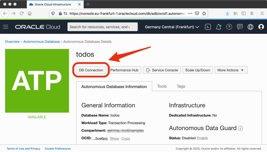The image size is (267, 152).
Task: Open the Help question mark icon
Action: click(x=229, y=27)
